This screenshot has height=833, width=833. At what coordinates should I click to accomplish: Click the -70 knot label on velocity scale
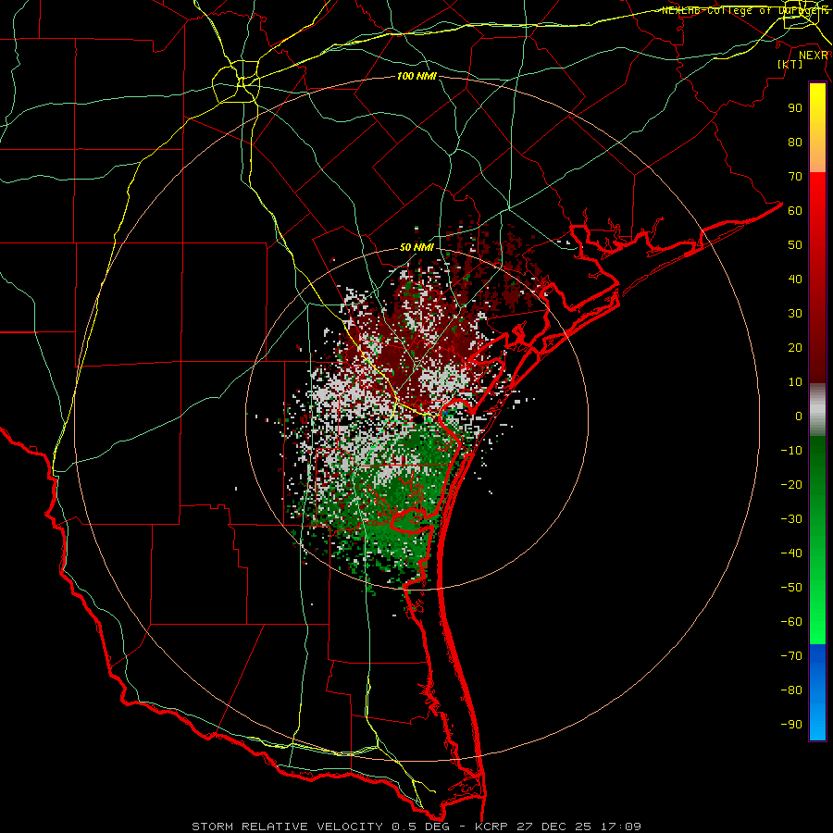pyautogui.click(x=791, y=656)
